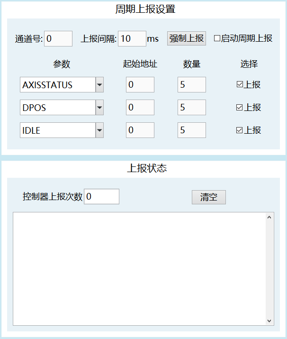The width and height of the screenshot is (287, 339).
Task: Open the DPOS parameter dropdown arrow
Action: pyautogui.click(x=99, y=107)
